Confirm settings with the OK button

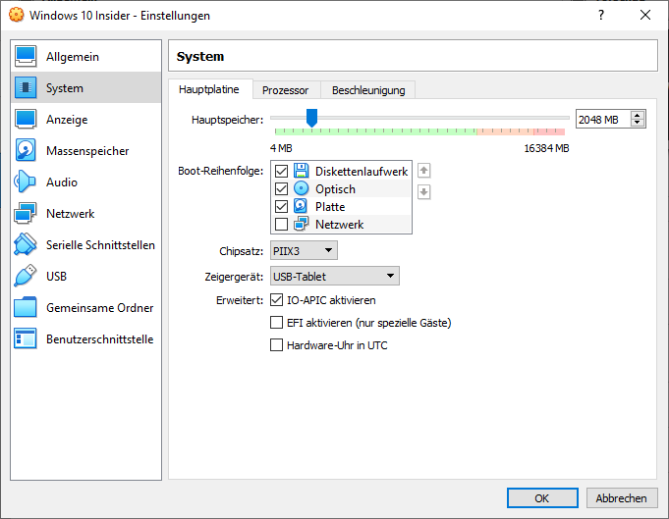pos(542,498)
